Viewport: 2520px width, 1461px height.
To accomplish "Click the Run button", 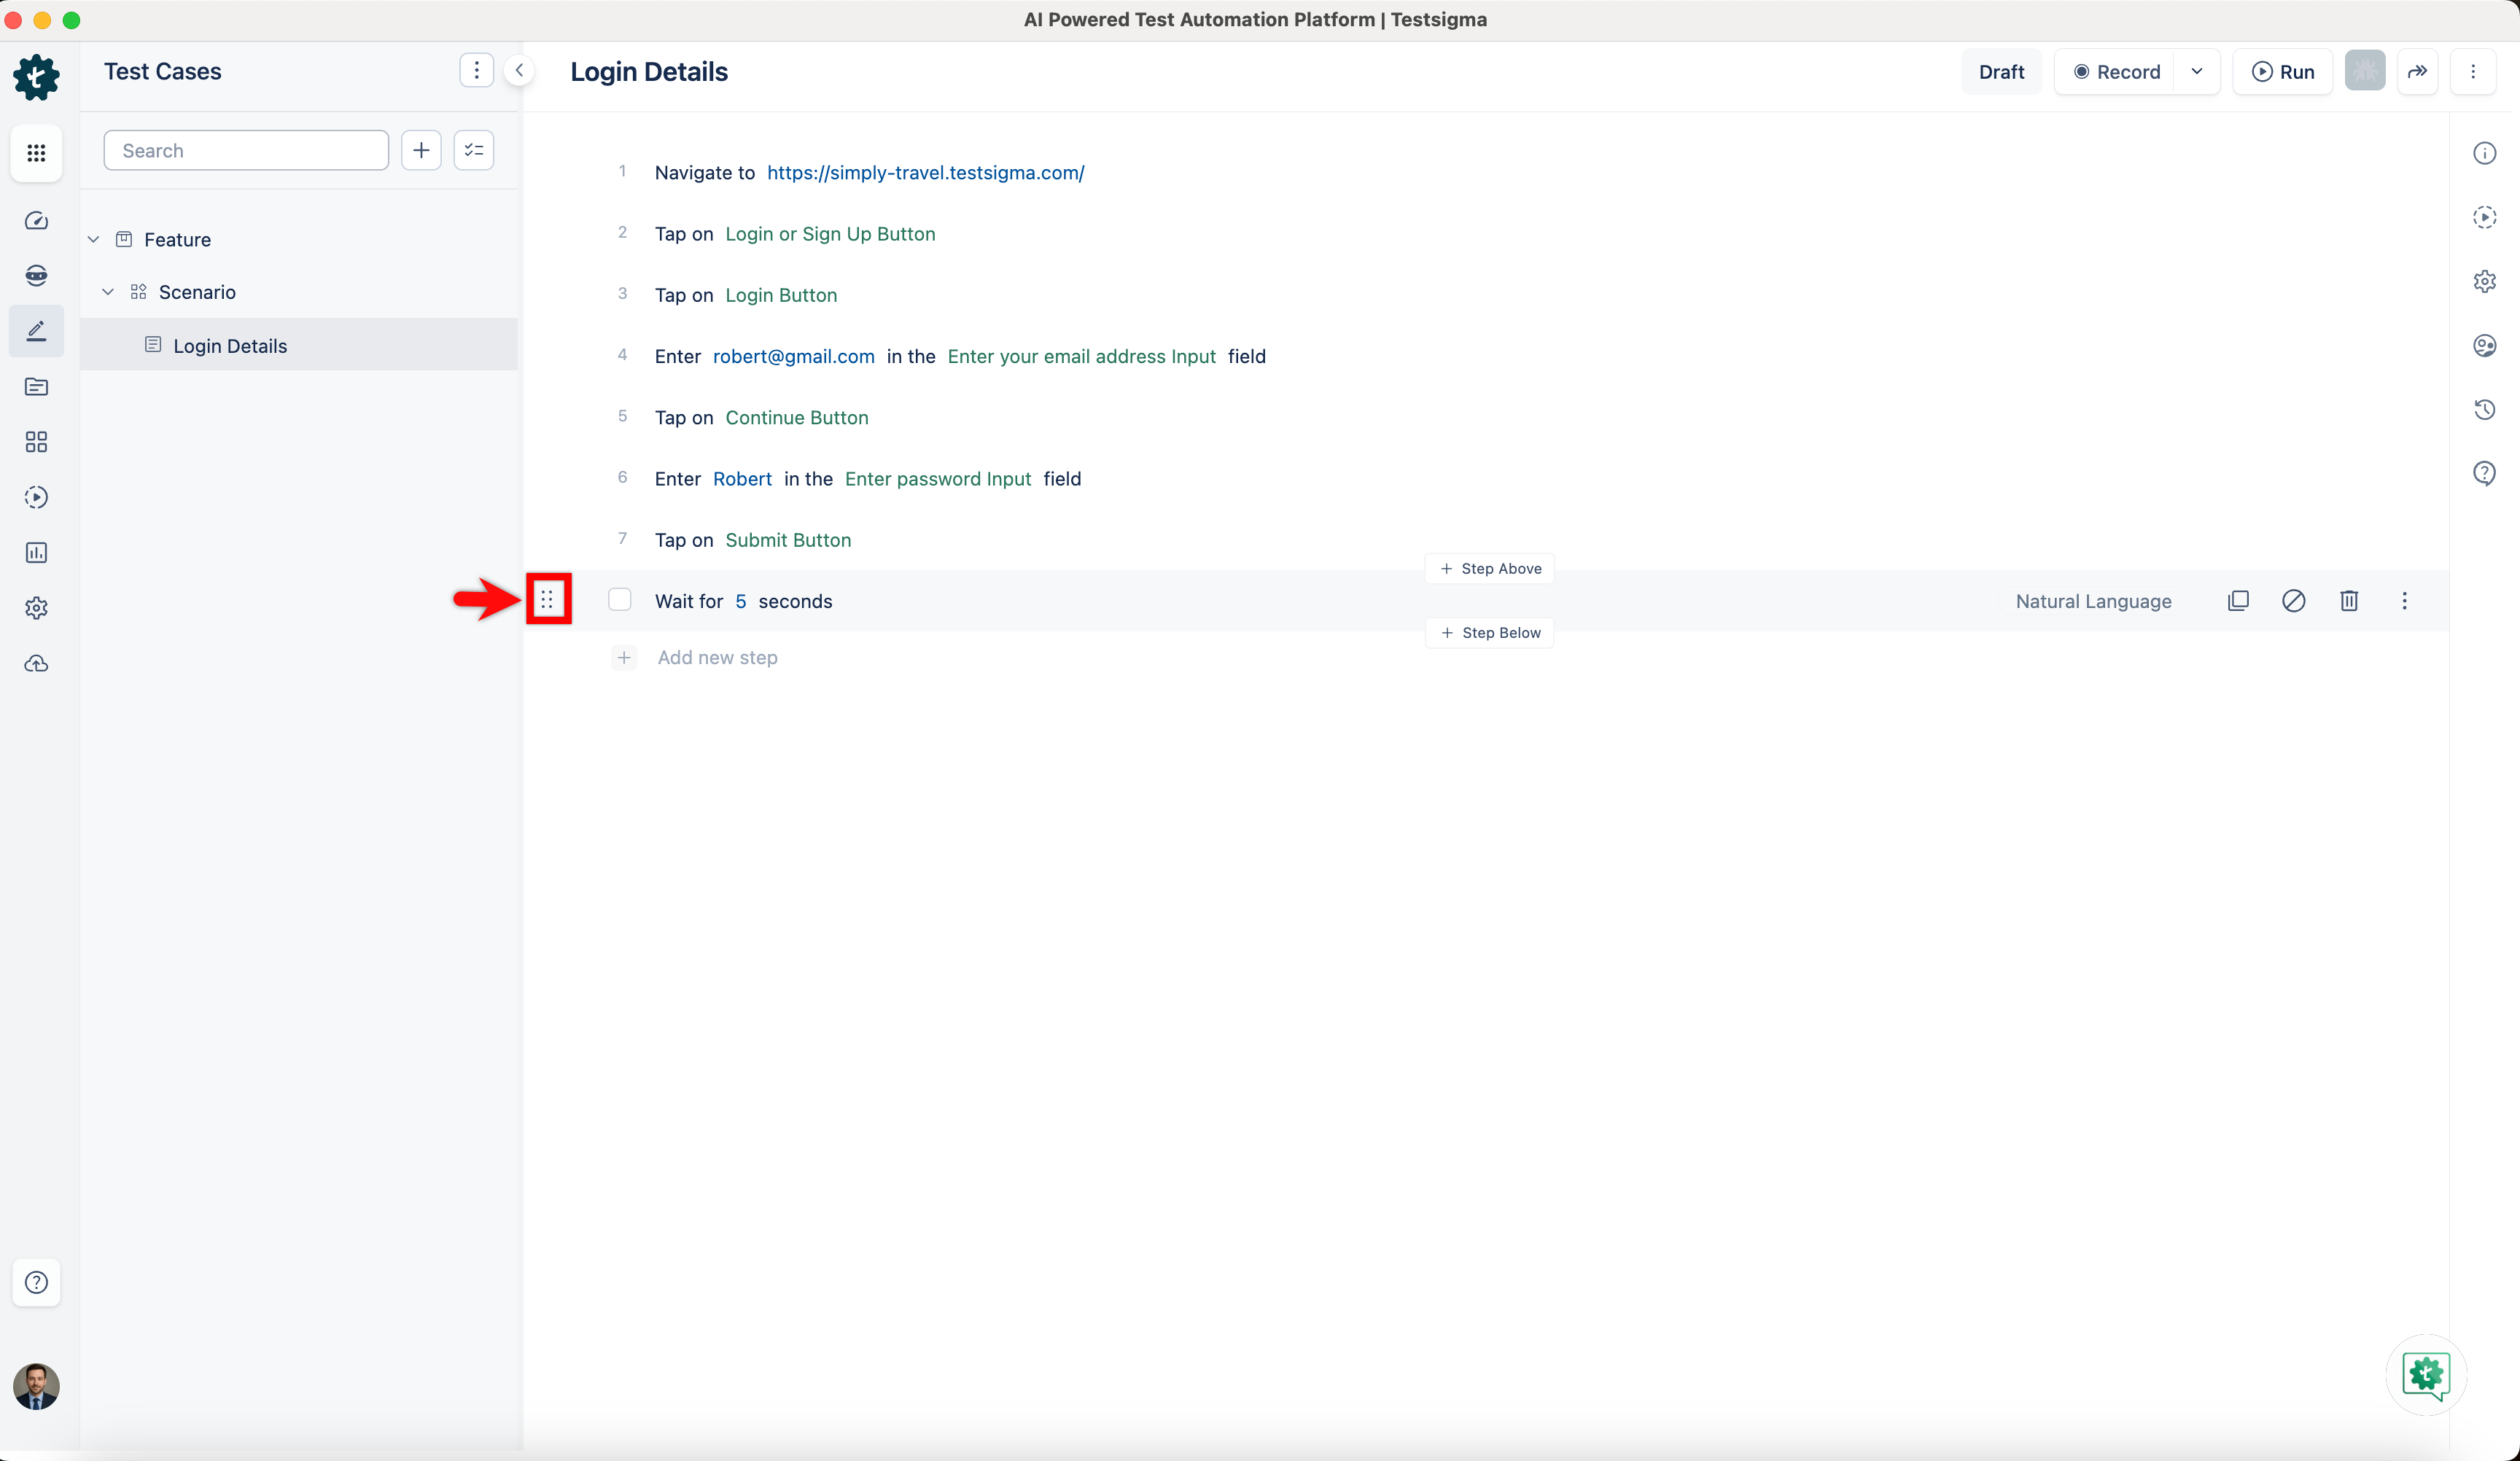I will [2283, 71].
